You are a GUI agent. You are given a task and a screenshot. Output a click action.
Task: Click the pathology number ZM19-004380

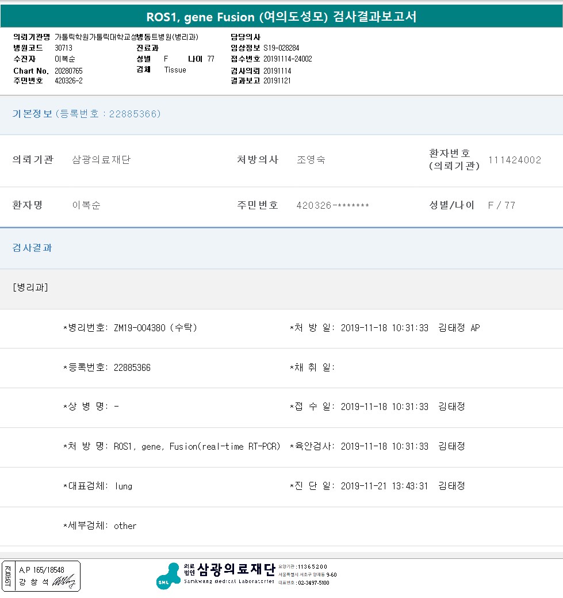coord(140,328)
